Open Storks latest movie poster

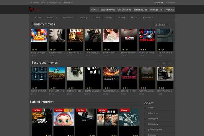click(x=64, y=122)
